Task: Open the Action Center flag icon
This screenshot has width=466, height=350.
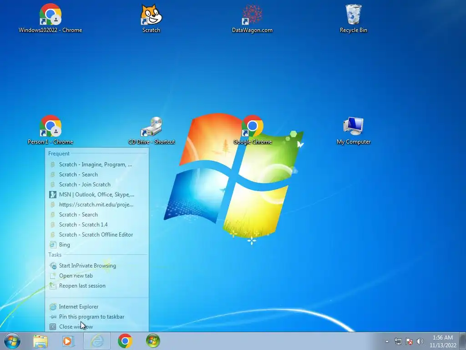Action: (x=409, y=341)
